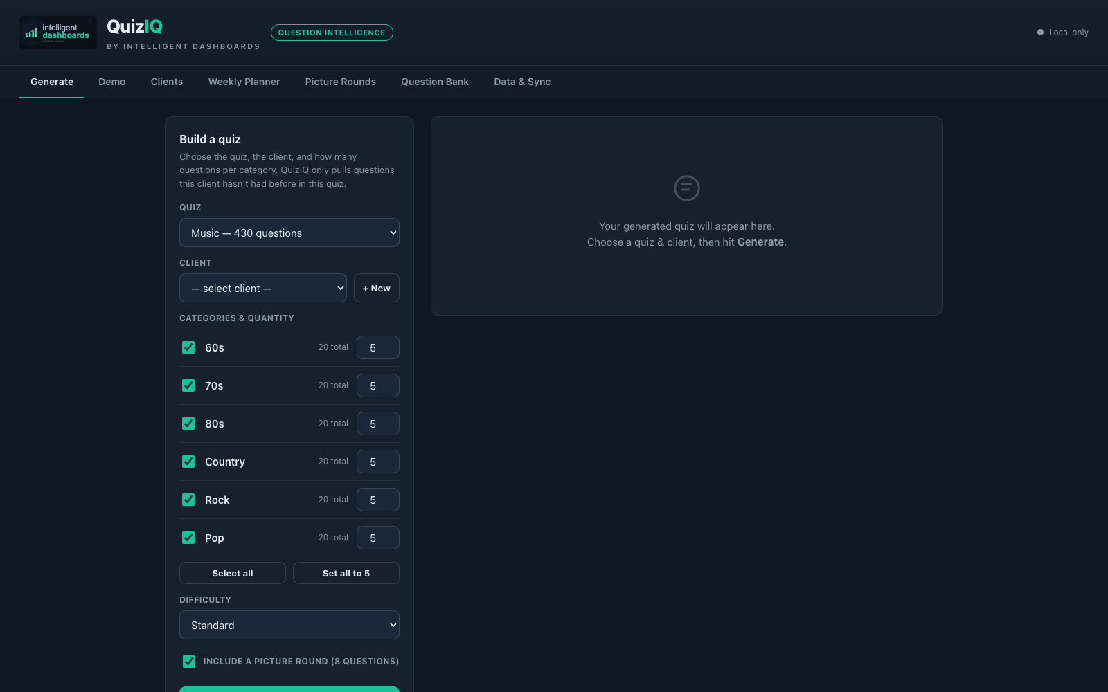1108x692 pixels.
Task: Uncheck the Country category checkbox
Action: (188, 462)
